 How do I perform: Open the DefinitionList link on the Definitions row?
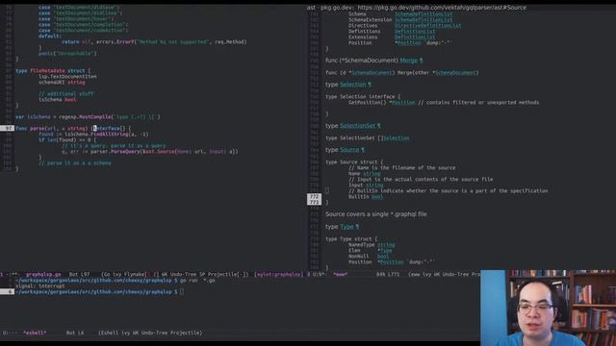pos(415,32)
